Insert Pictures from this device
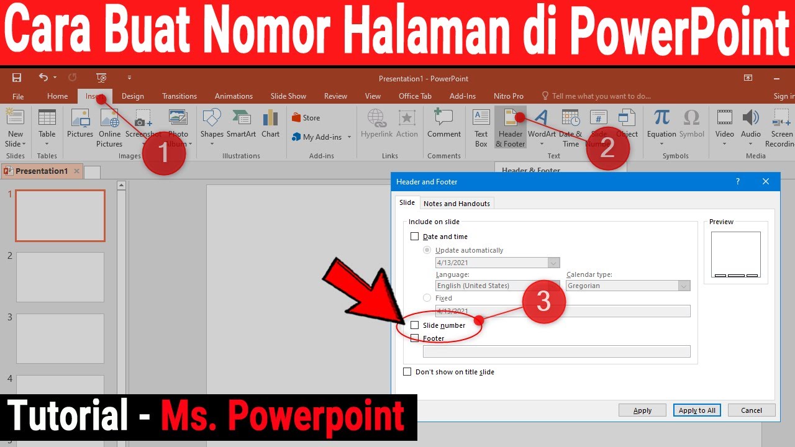 80,124
